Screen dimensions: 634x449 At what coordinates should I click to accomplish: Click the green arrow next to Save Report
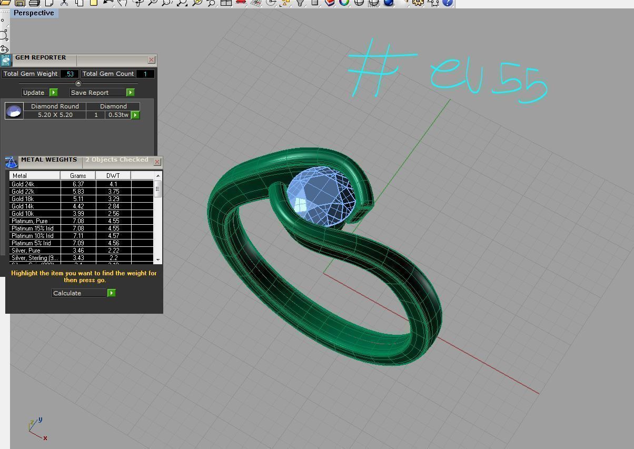[x=131, y=93]
